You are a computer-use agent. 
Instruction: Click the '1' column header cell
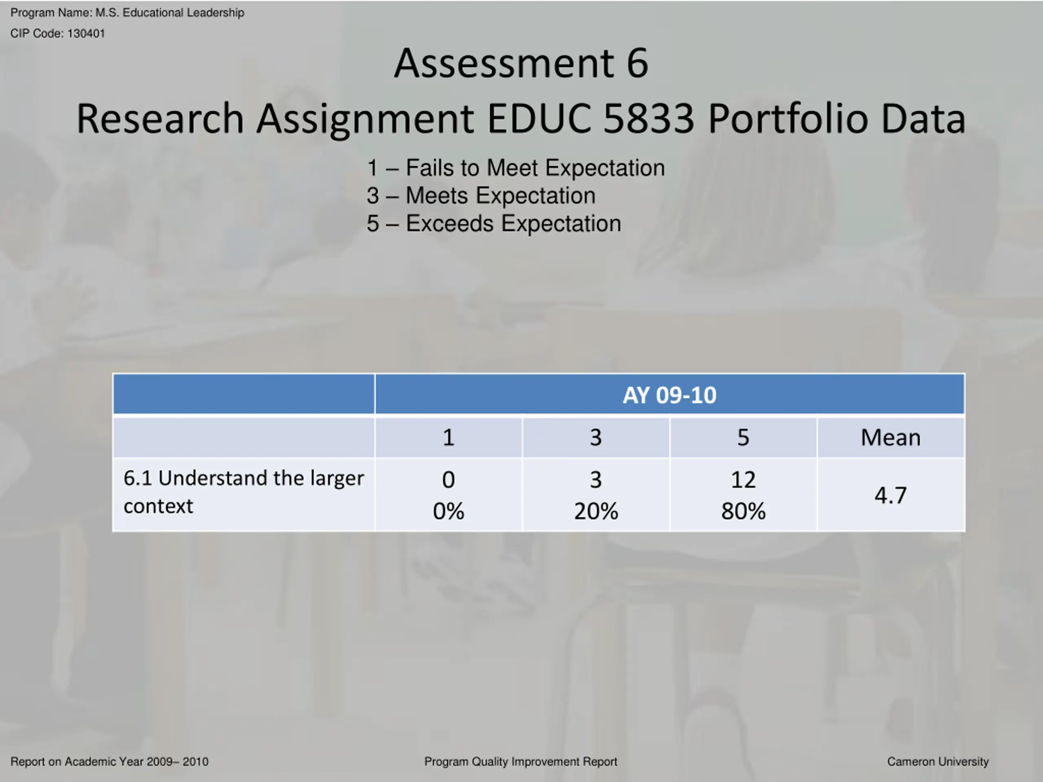449,437
